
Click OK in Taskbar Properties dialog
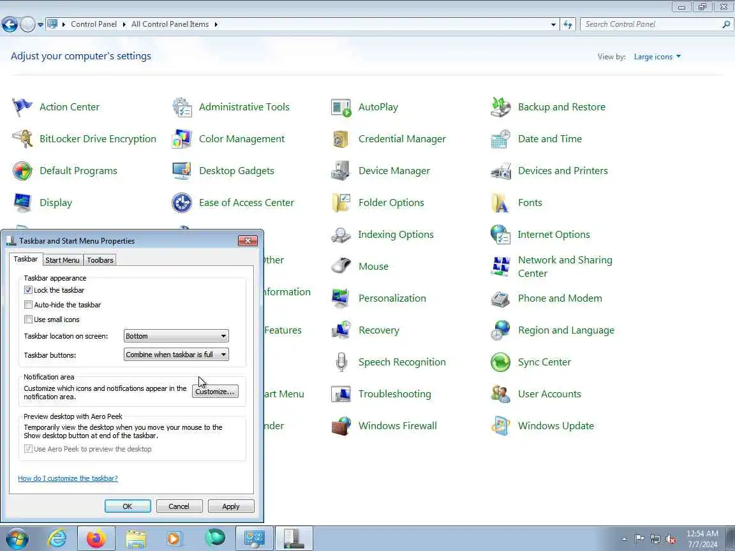click(x=128, y=506)
